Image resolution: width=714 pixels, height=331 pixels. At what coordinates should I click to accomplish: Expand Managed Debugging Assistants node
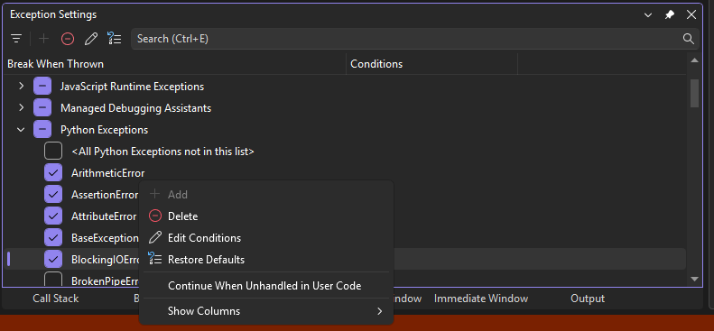click(21, 107)
